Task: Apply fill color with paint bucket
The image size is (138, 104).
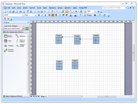Action: (80, 15)
